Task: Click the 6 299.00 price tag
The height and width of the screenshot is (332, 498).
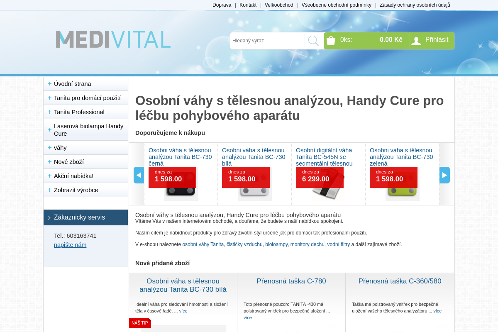Action: click(320, 177)
